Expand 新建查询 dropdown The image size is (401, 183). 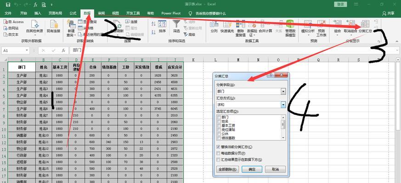(75, 35)
